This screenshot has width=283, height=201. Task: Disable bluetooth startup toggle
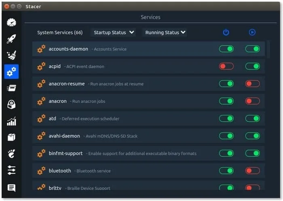pos(226,171)
